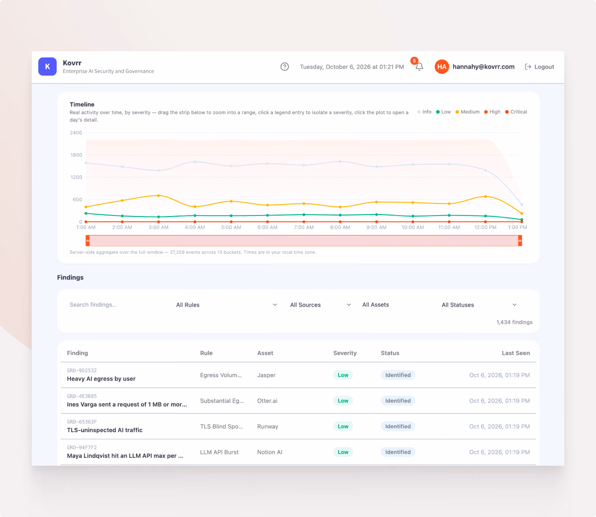Toggle the Low severity legend entry
This screenshot has width=596, height=517.
pyautogui.click(x=443, y=112)
